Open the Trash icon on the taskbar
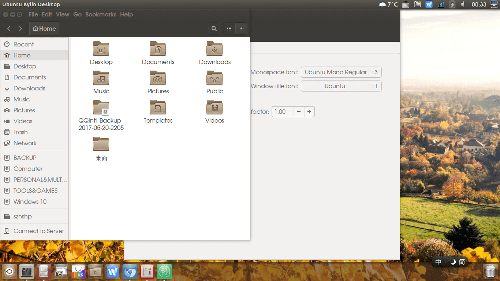 coord(489,271)
